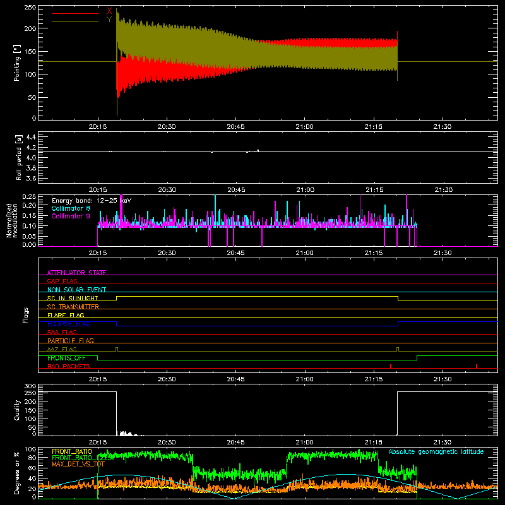
Task: Select the SC_TRANSMITTER flag label
Action: (73, 306)
